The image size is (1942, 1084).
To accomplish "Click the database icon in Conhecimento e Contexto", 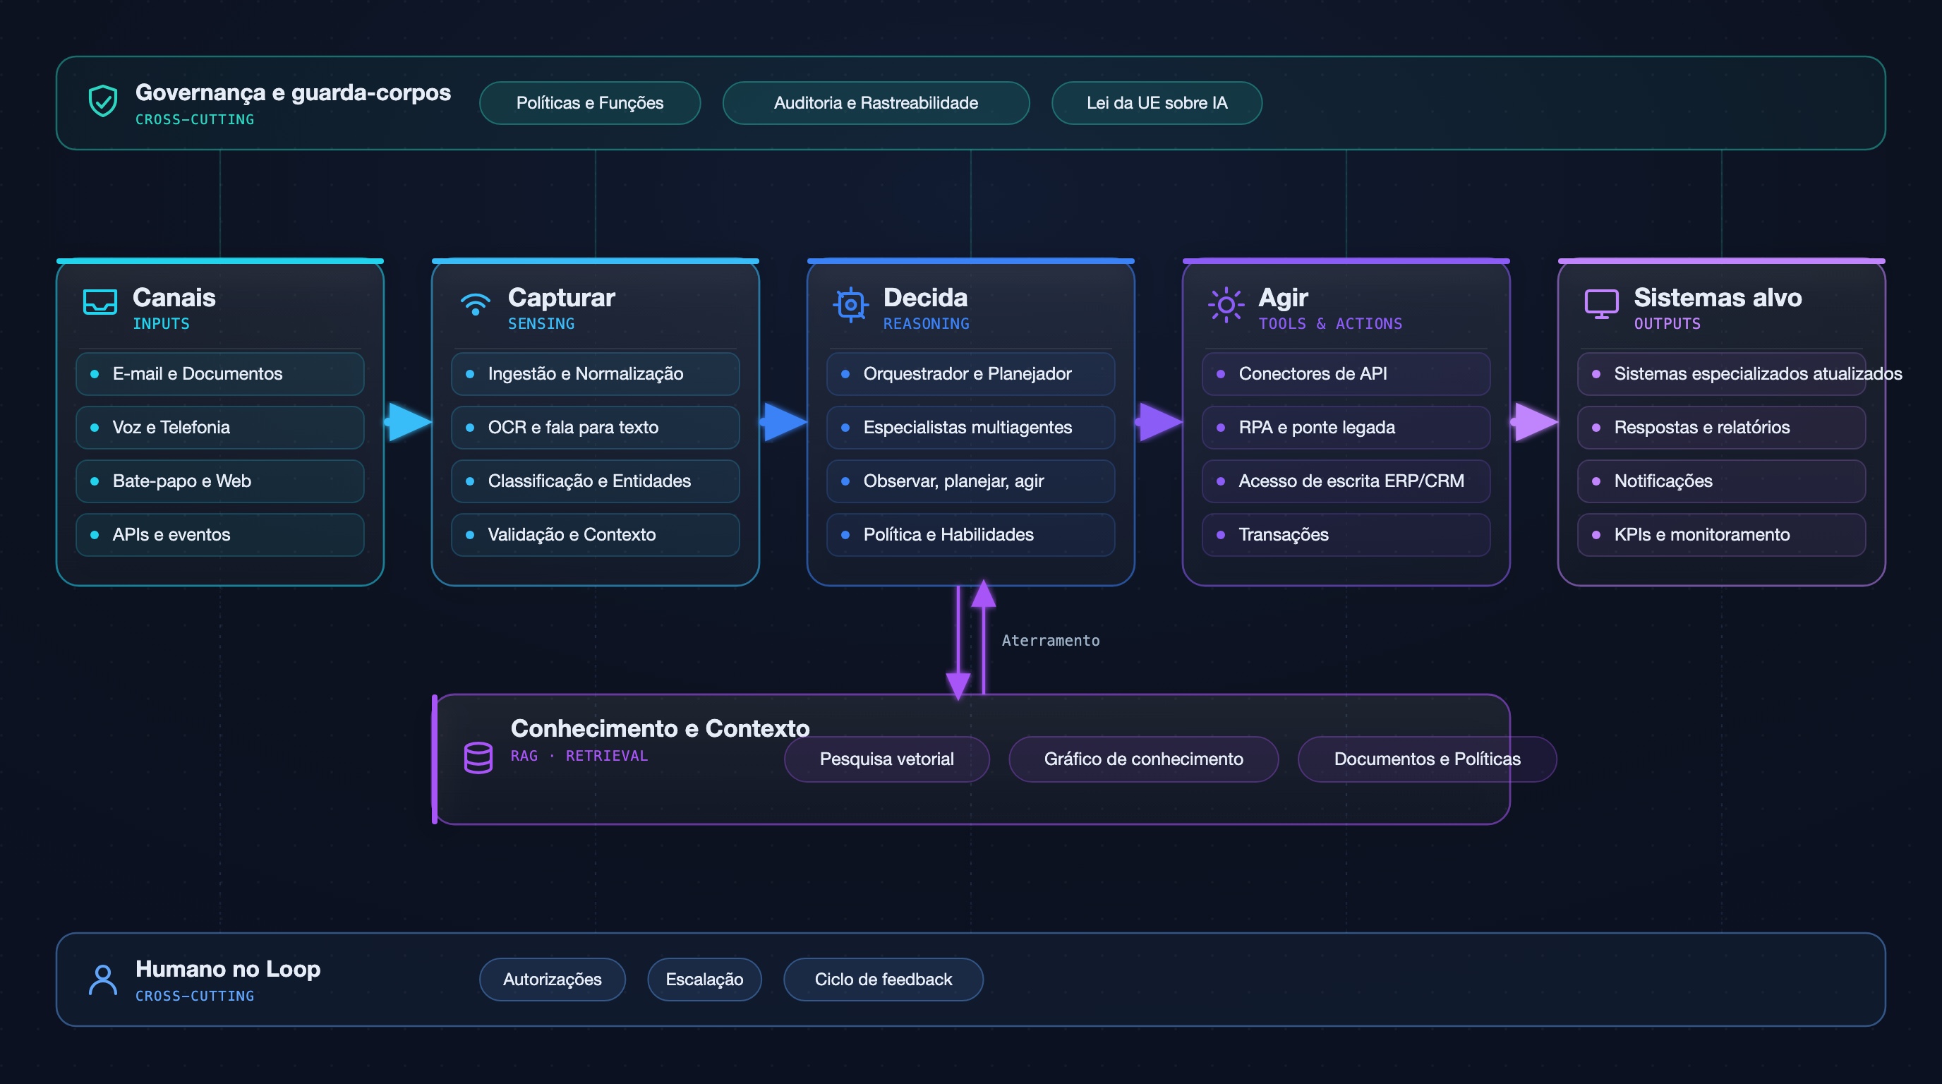I will point(478,757).
